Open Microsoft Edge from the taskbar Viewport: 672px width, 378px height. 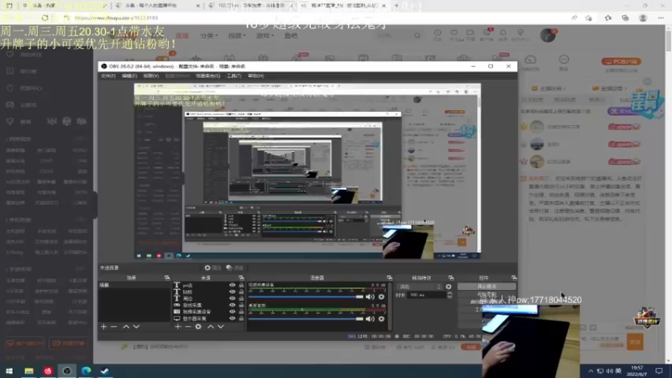87,370
